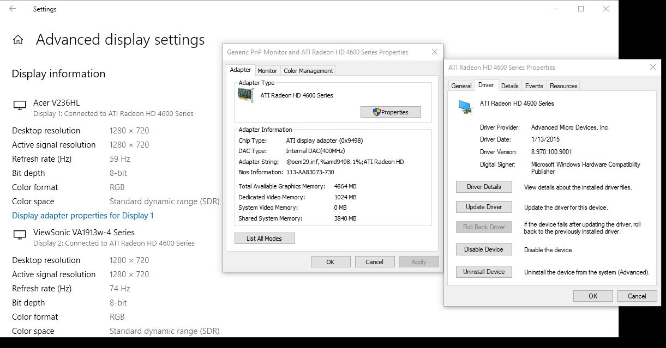
Task: Open the Color Management tab
Action: (x=308, y=71)
